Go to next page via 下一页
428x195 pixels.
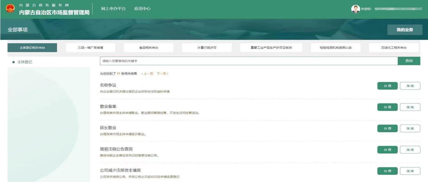click(x=163, y=73)
